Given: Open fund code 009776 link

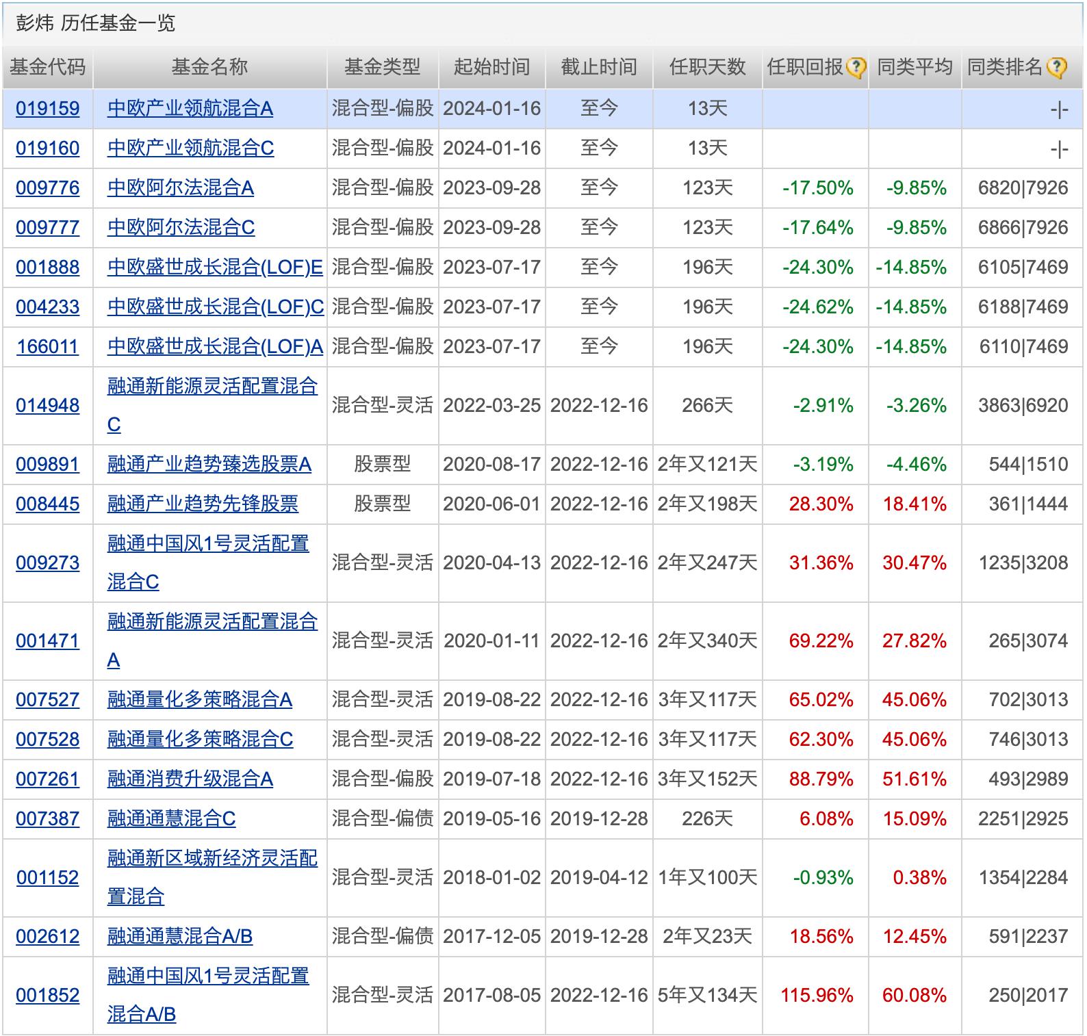Looking at the screenshot, I should pyautogui.click(x=47, y=188).
